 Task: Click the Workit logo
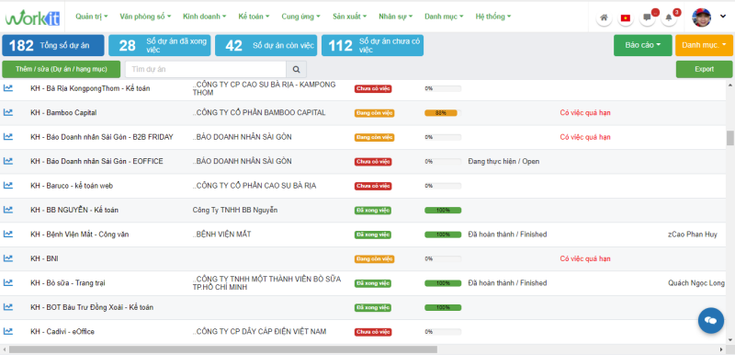(x=33, y=17)
